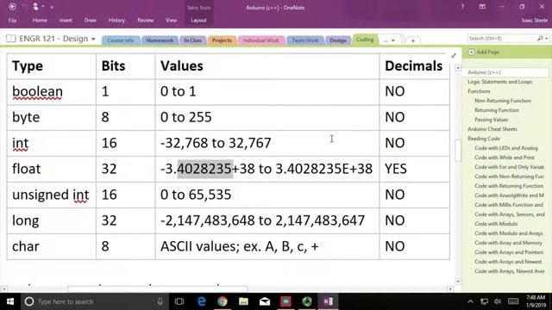Open Task View on taskbar

tap(179, 301)
